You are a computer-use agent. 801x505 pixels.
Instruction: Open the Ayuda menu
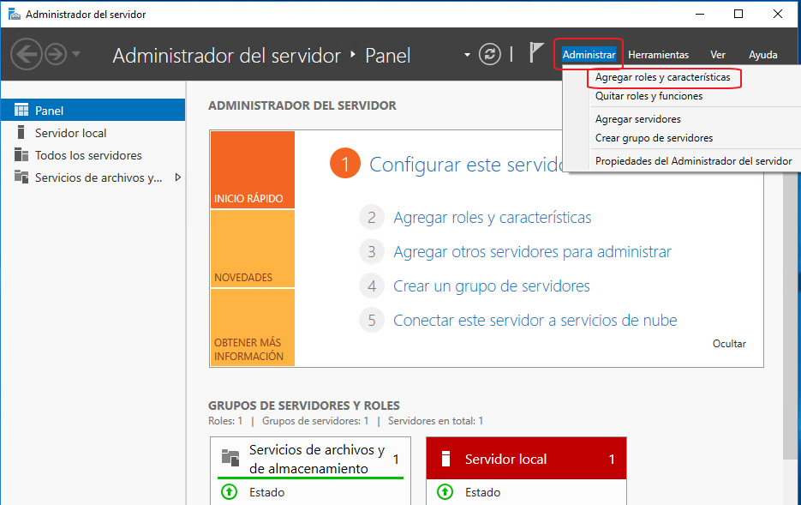point(763,55)
